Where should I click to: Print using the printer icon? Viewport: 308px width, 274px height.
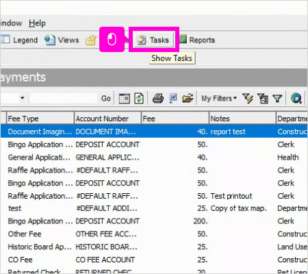click(x=158, y=99)
